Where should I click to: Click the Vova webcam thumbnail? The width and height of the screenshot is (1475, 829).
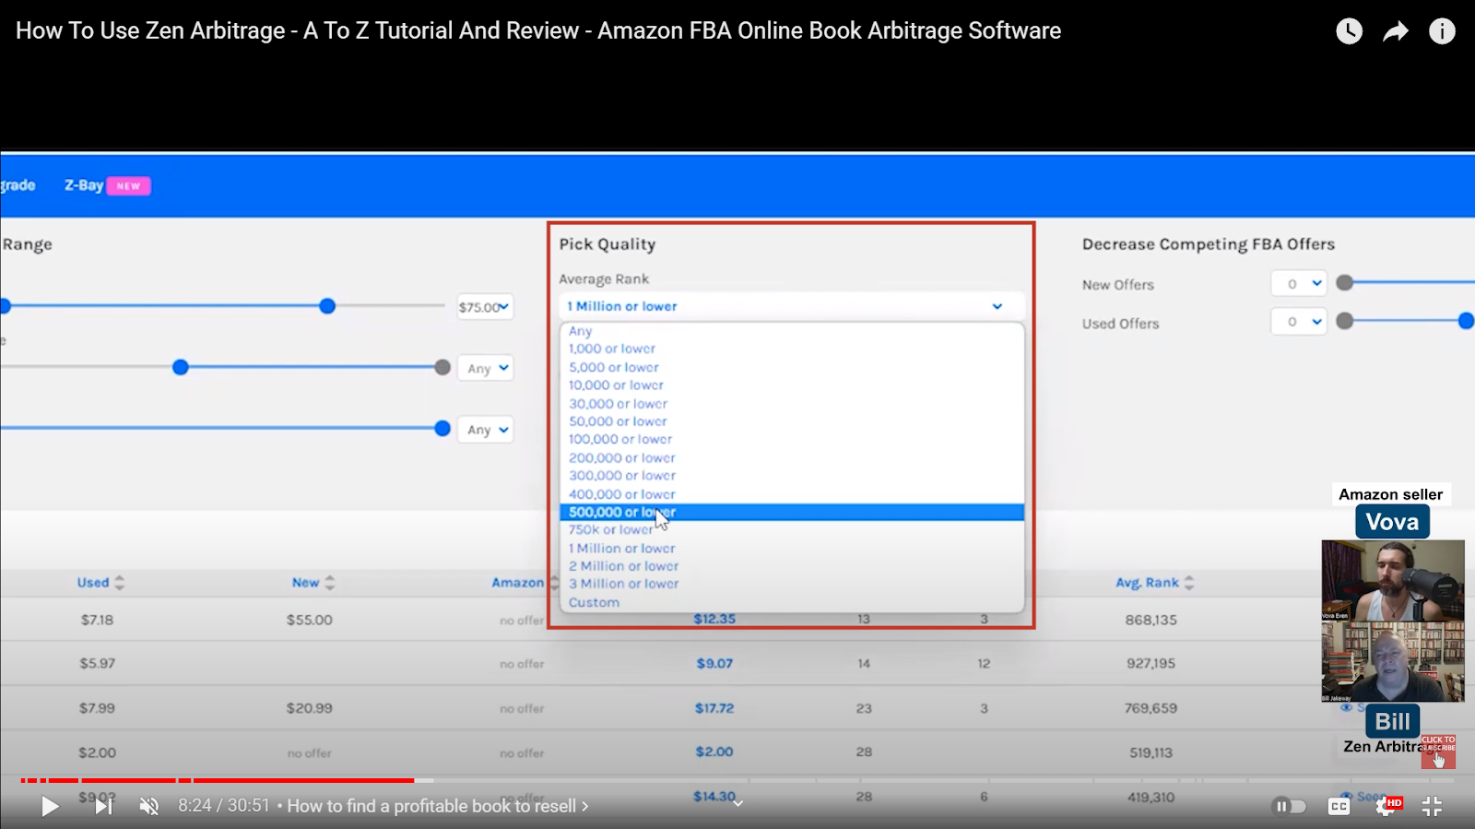point(1393,581)
